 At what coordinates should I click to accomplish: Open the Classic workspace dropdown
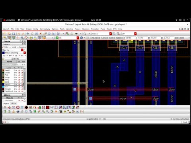(111, 34)
